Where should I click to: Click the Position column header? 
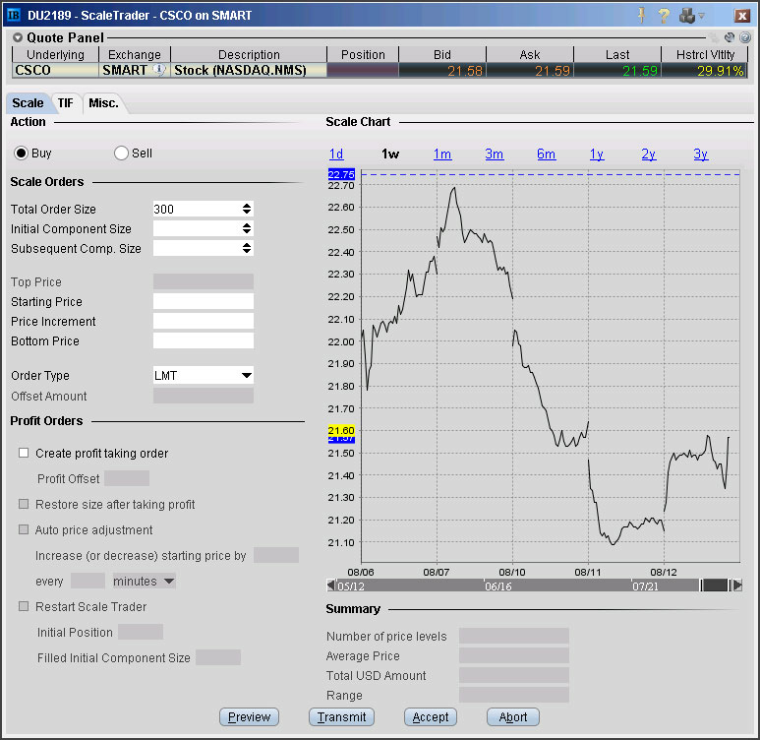click(363, 54)
